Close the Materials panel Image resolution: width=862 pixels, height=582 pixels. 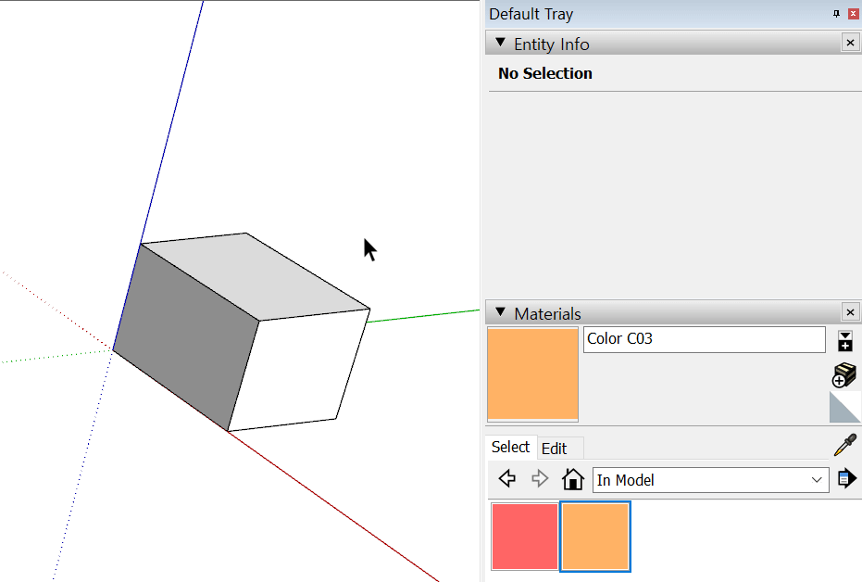point(851,312)
